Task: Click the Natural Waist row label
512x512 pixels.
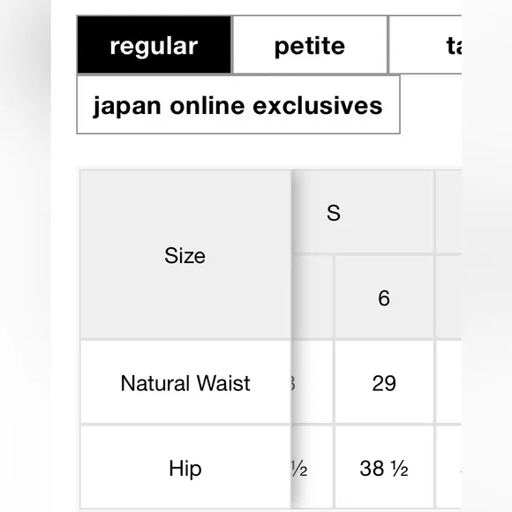Action: [x=185, y=383]
